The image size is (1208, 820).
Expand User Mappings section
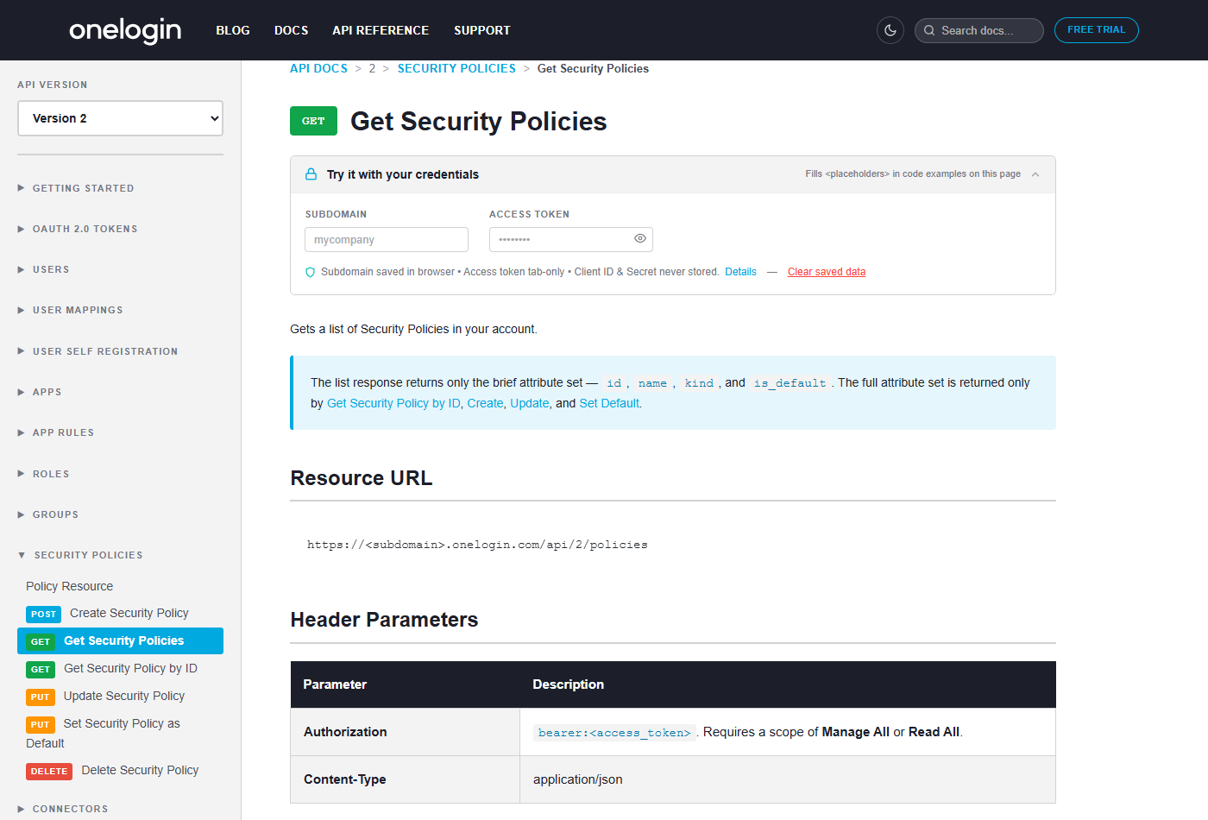[x=70, y=310]
